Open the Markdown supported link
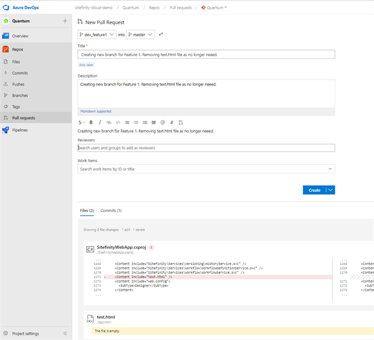 click(95, 111)
